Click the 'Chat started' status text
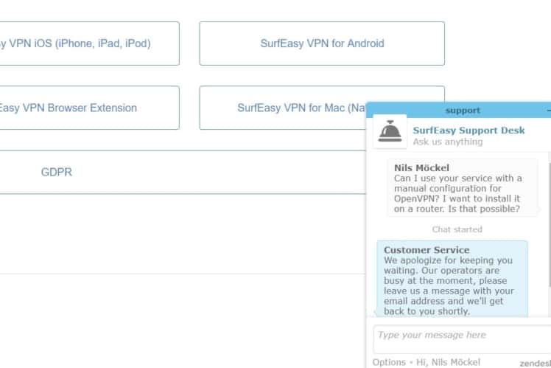The width and height of the screenshot is (551, 368). coord(457,229)
